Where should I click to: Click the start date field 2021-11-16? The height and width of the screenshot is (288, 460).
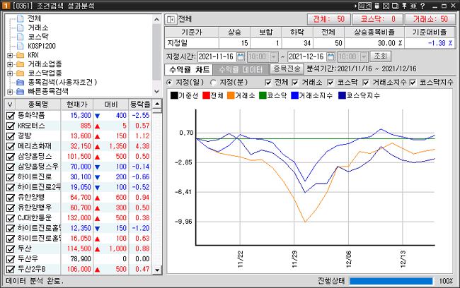point(217,56)
